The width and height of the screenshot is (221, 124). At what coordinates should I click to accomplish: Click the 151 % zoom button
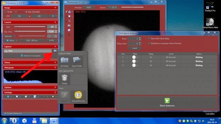[x=113, y=8]
